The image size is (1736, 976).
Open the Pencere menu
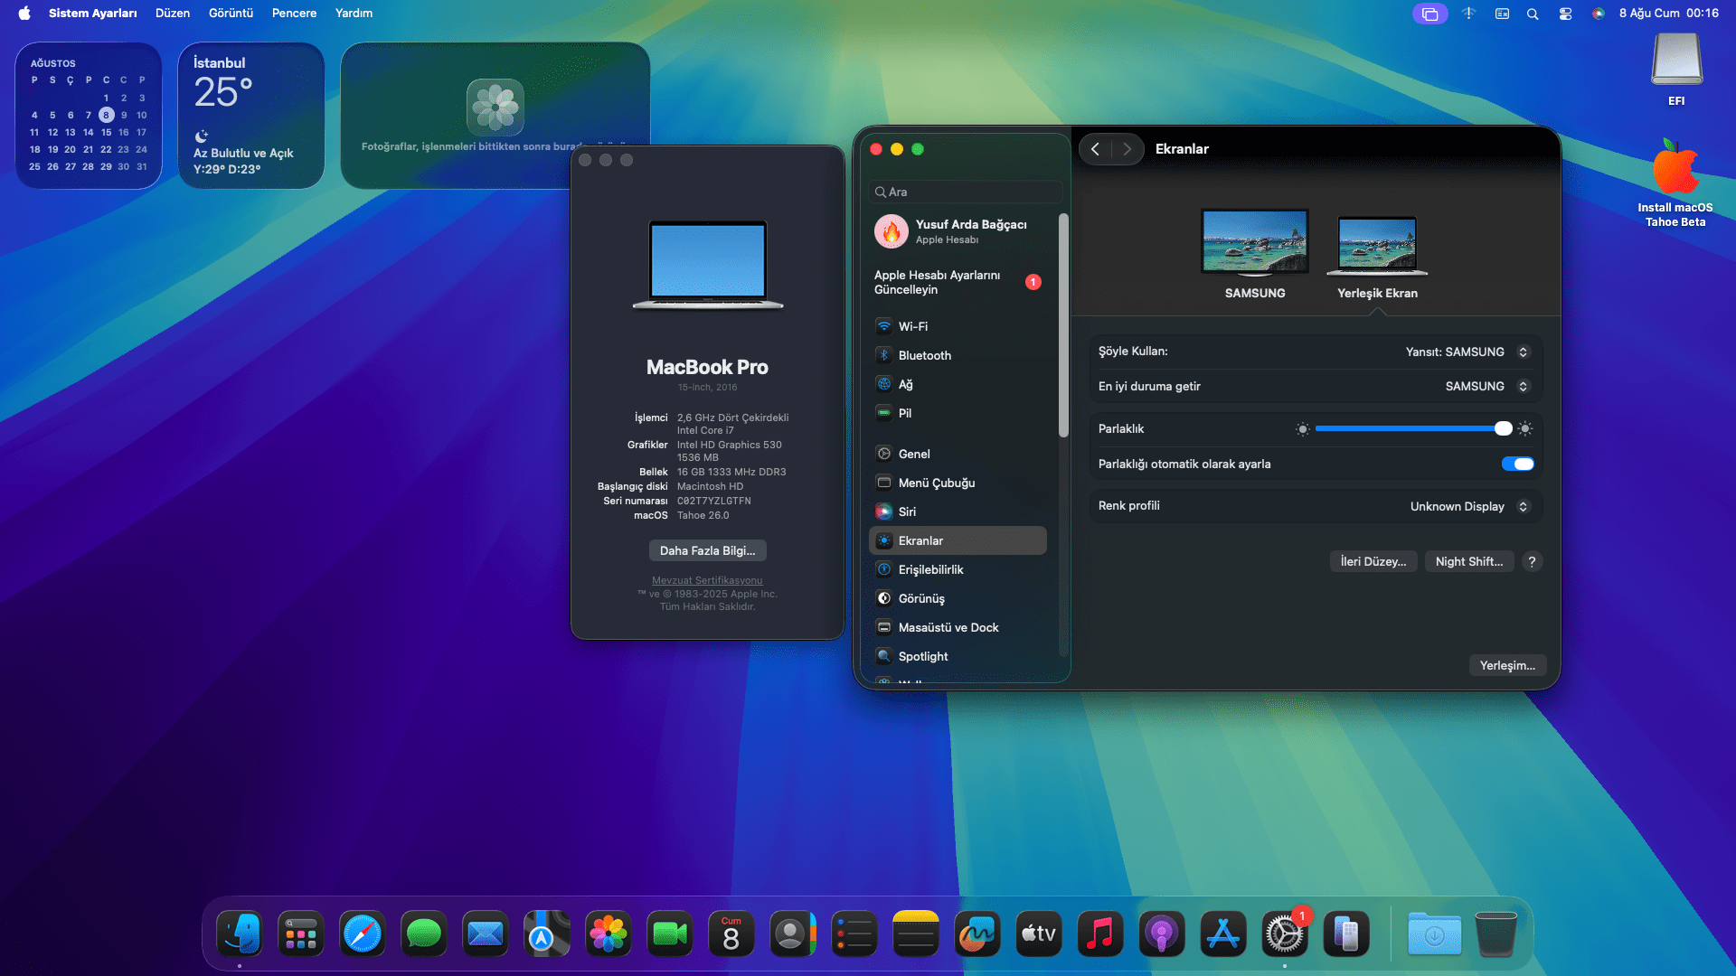[x=294, y=14]
